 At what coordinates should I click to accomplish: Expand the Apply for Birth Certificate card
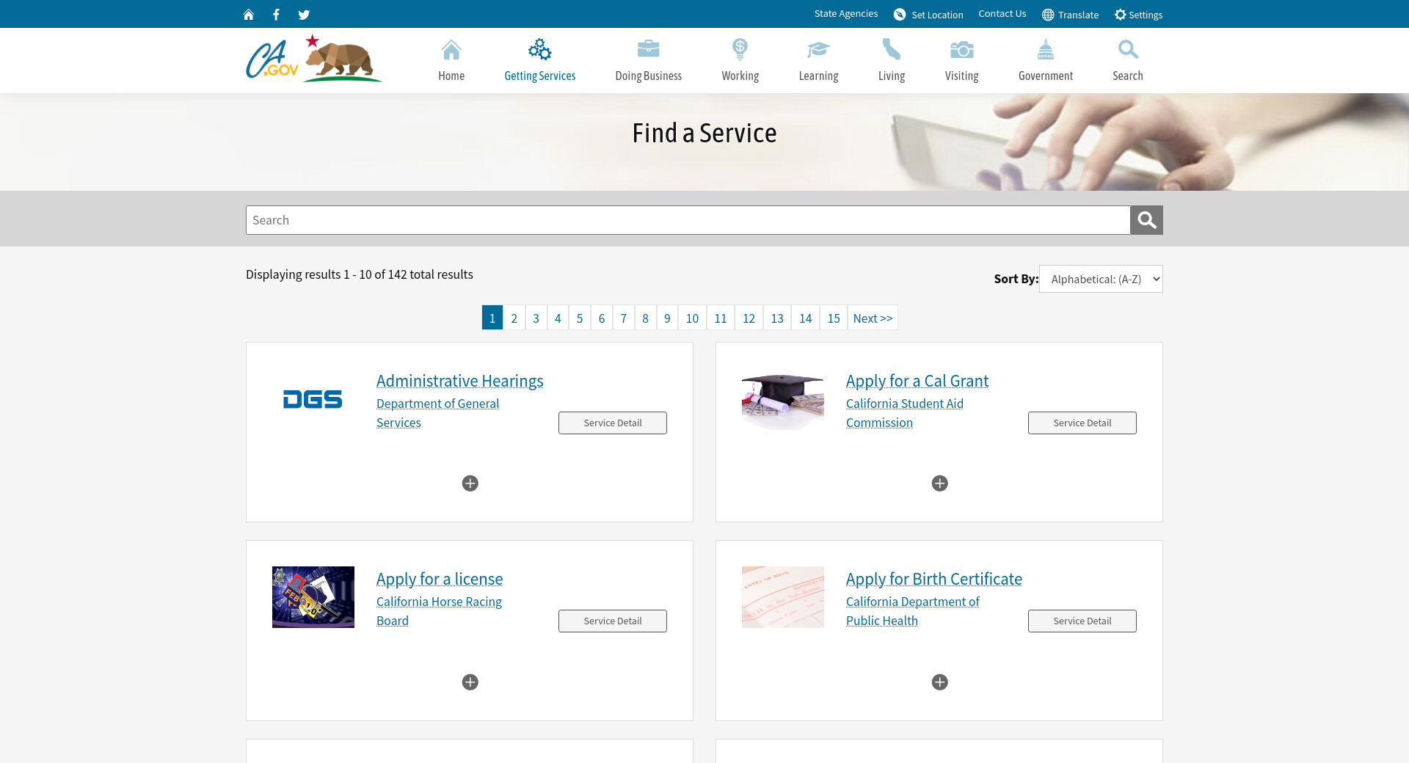939,682
